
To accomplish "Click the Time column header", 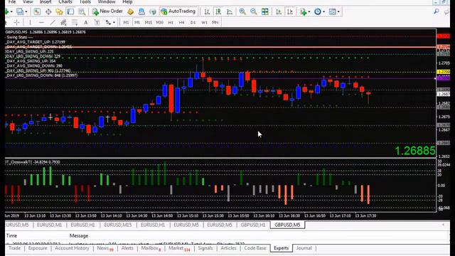I will (x=11, y=235).
